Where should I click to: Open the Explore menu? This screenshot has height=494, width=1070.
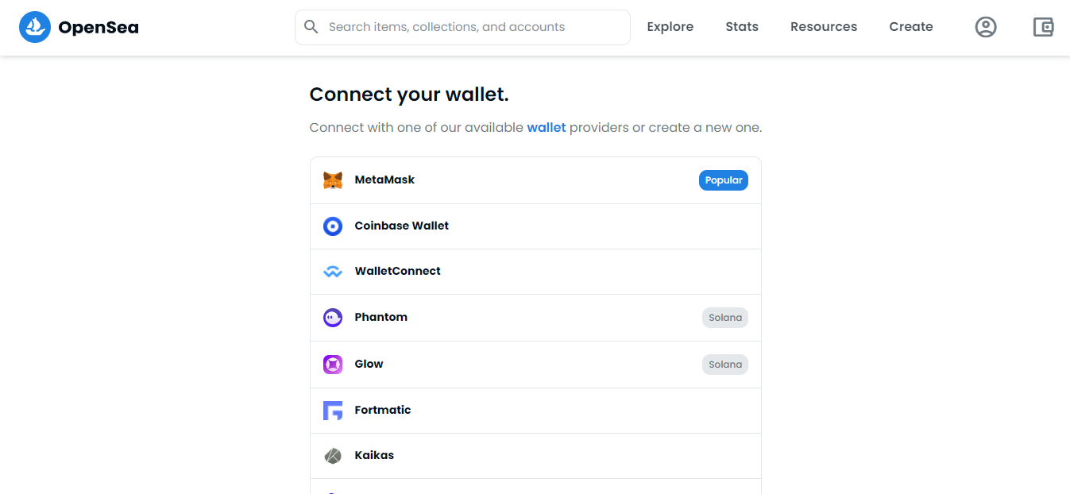tap(670, 27)
